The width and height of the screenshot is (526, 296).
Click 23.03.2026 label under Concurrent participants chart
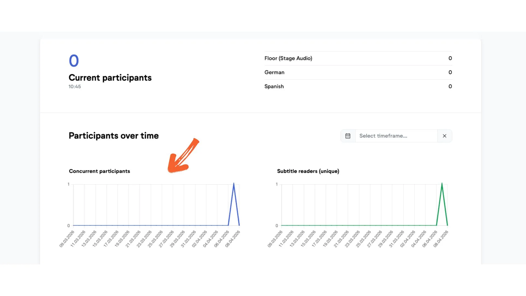click(144, 239)
